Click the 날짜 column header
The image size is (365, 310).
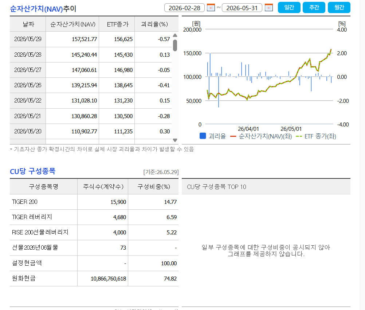(28, 24)
